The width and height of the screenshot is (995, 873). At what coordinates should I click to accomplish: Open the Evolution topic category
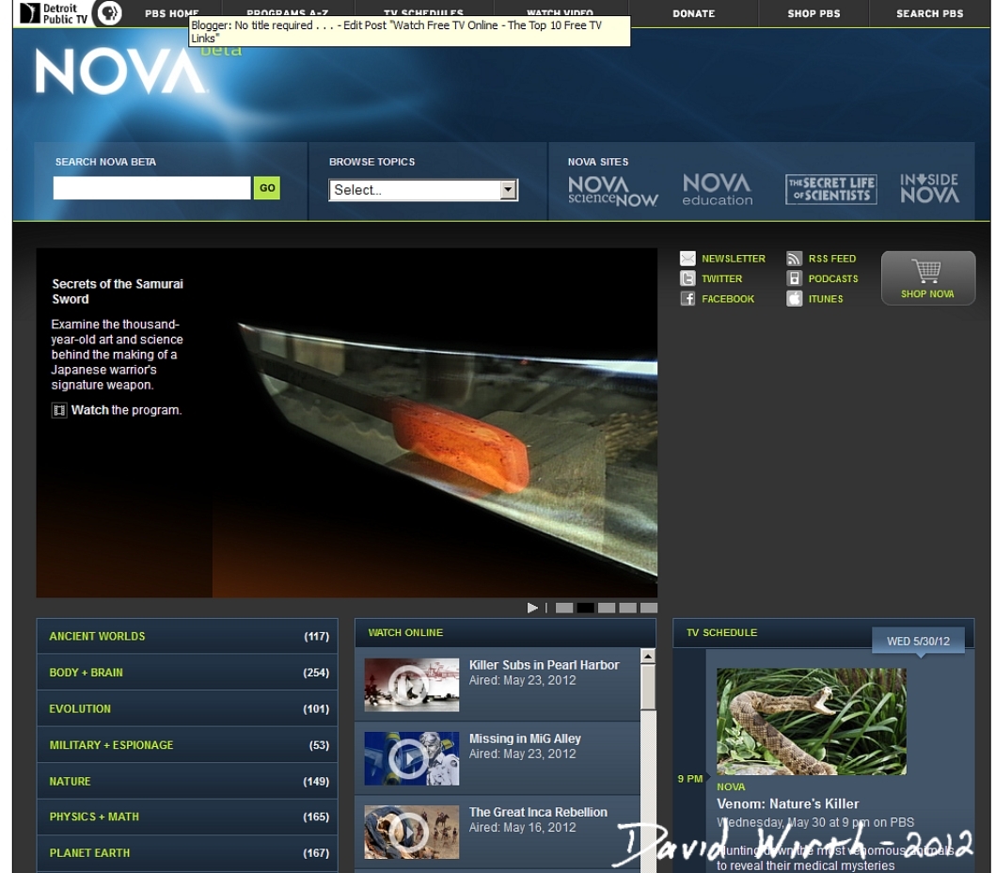pyautogui.click(x=187, y=708)
